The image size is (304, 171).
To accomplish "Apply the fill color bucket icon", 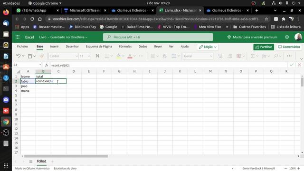I will (118, 56).
